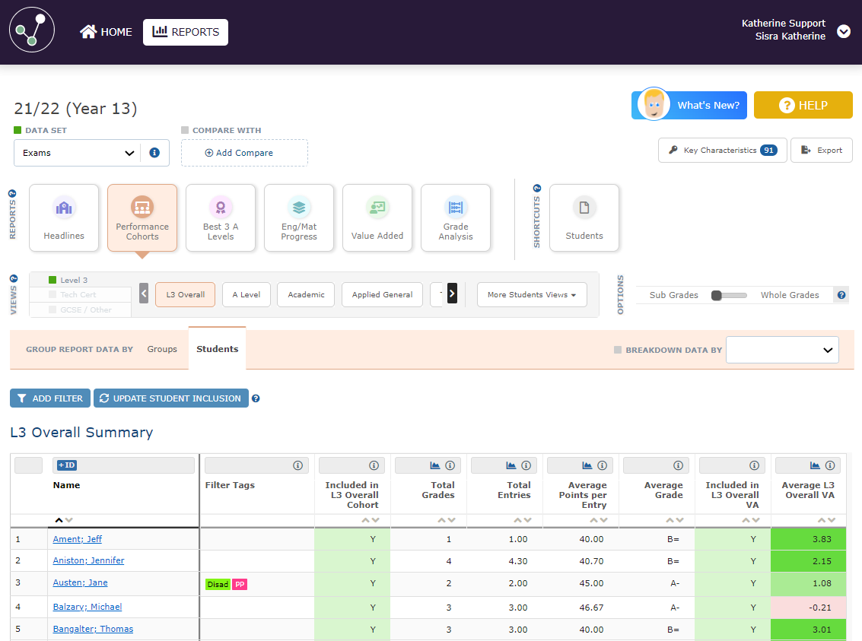Click the Data Set info icon
The width and height of the screenshot is (862, 641).
154,153
